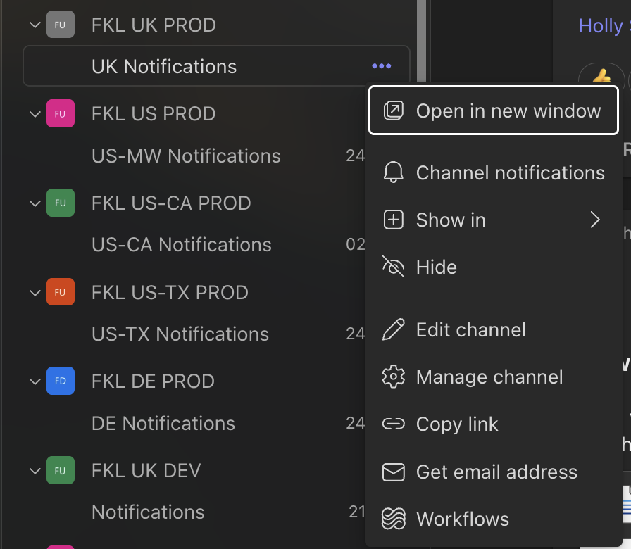The image size is (631, 549).
Task: Choose Get email address
Action: pos(494,472)
